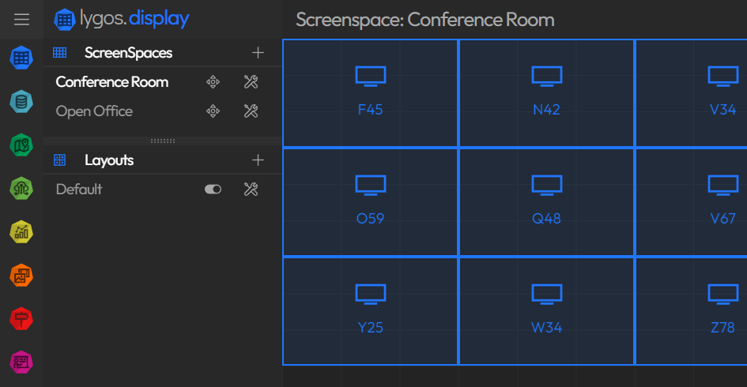This screenshot has height=387, width=747.
Task: Click move icon for Conference Room
Action: coord(213,82)
